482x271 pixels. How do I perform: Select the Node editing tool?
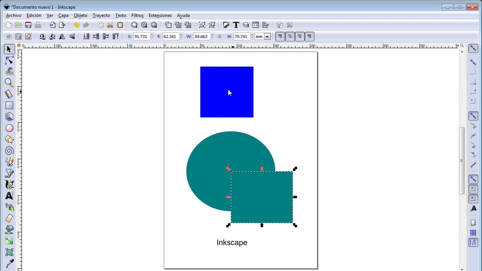click(x=9, y=60)
